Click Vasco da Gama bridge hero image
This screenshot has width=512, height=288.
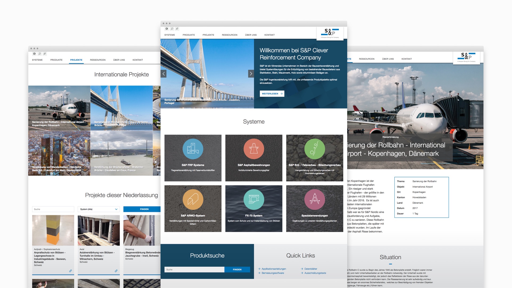(x=207, y=74)
